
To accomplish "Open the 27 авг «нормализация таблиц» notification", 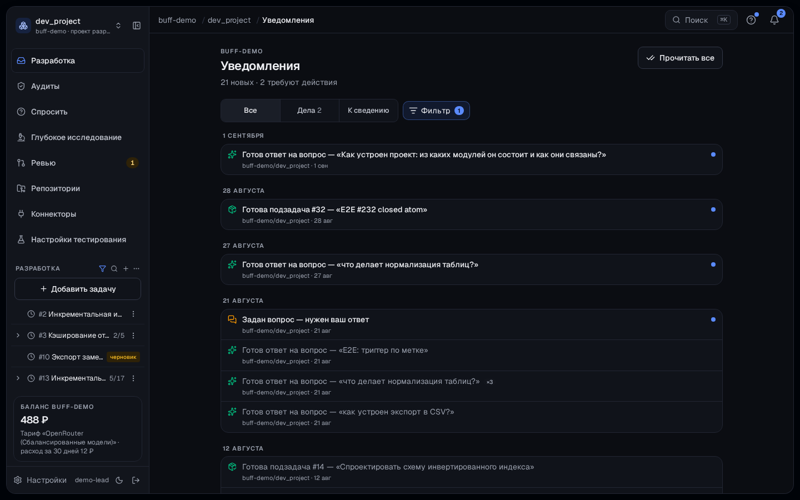I will point(472,269).
